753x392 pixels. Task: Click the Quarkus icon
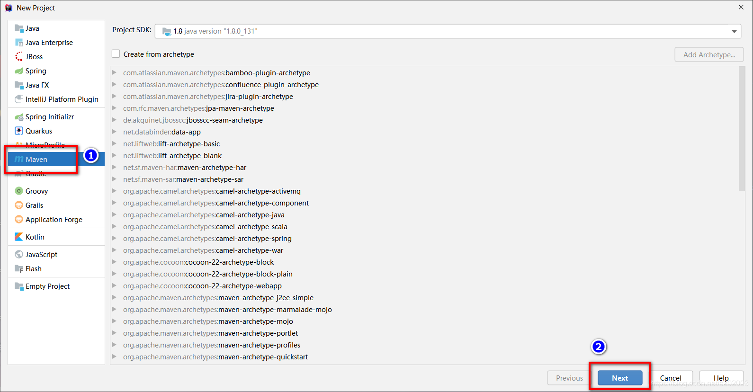point(19,131)
